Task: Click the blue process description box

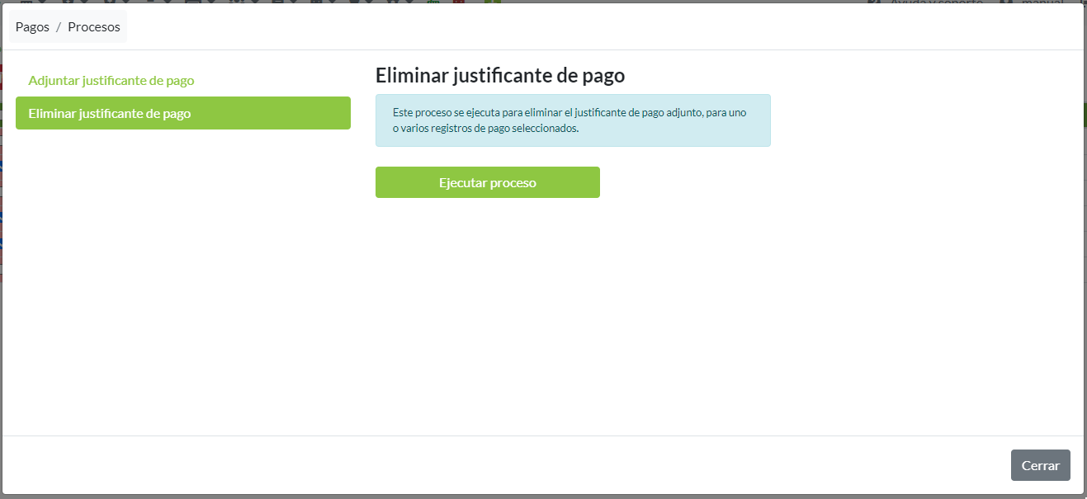Action: point(572,120)
